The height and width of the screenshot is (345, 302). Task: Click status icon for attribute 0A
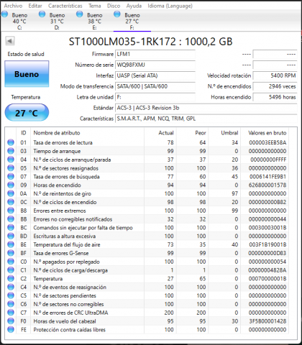(x=11, y=193)
